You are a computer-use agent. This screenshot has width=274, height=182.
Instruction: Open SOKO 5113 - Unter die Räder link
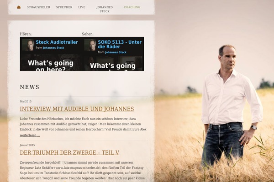(120, 44)
